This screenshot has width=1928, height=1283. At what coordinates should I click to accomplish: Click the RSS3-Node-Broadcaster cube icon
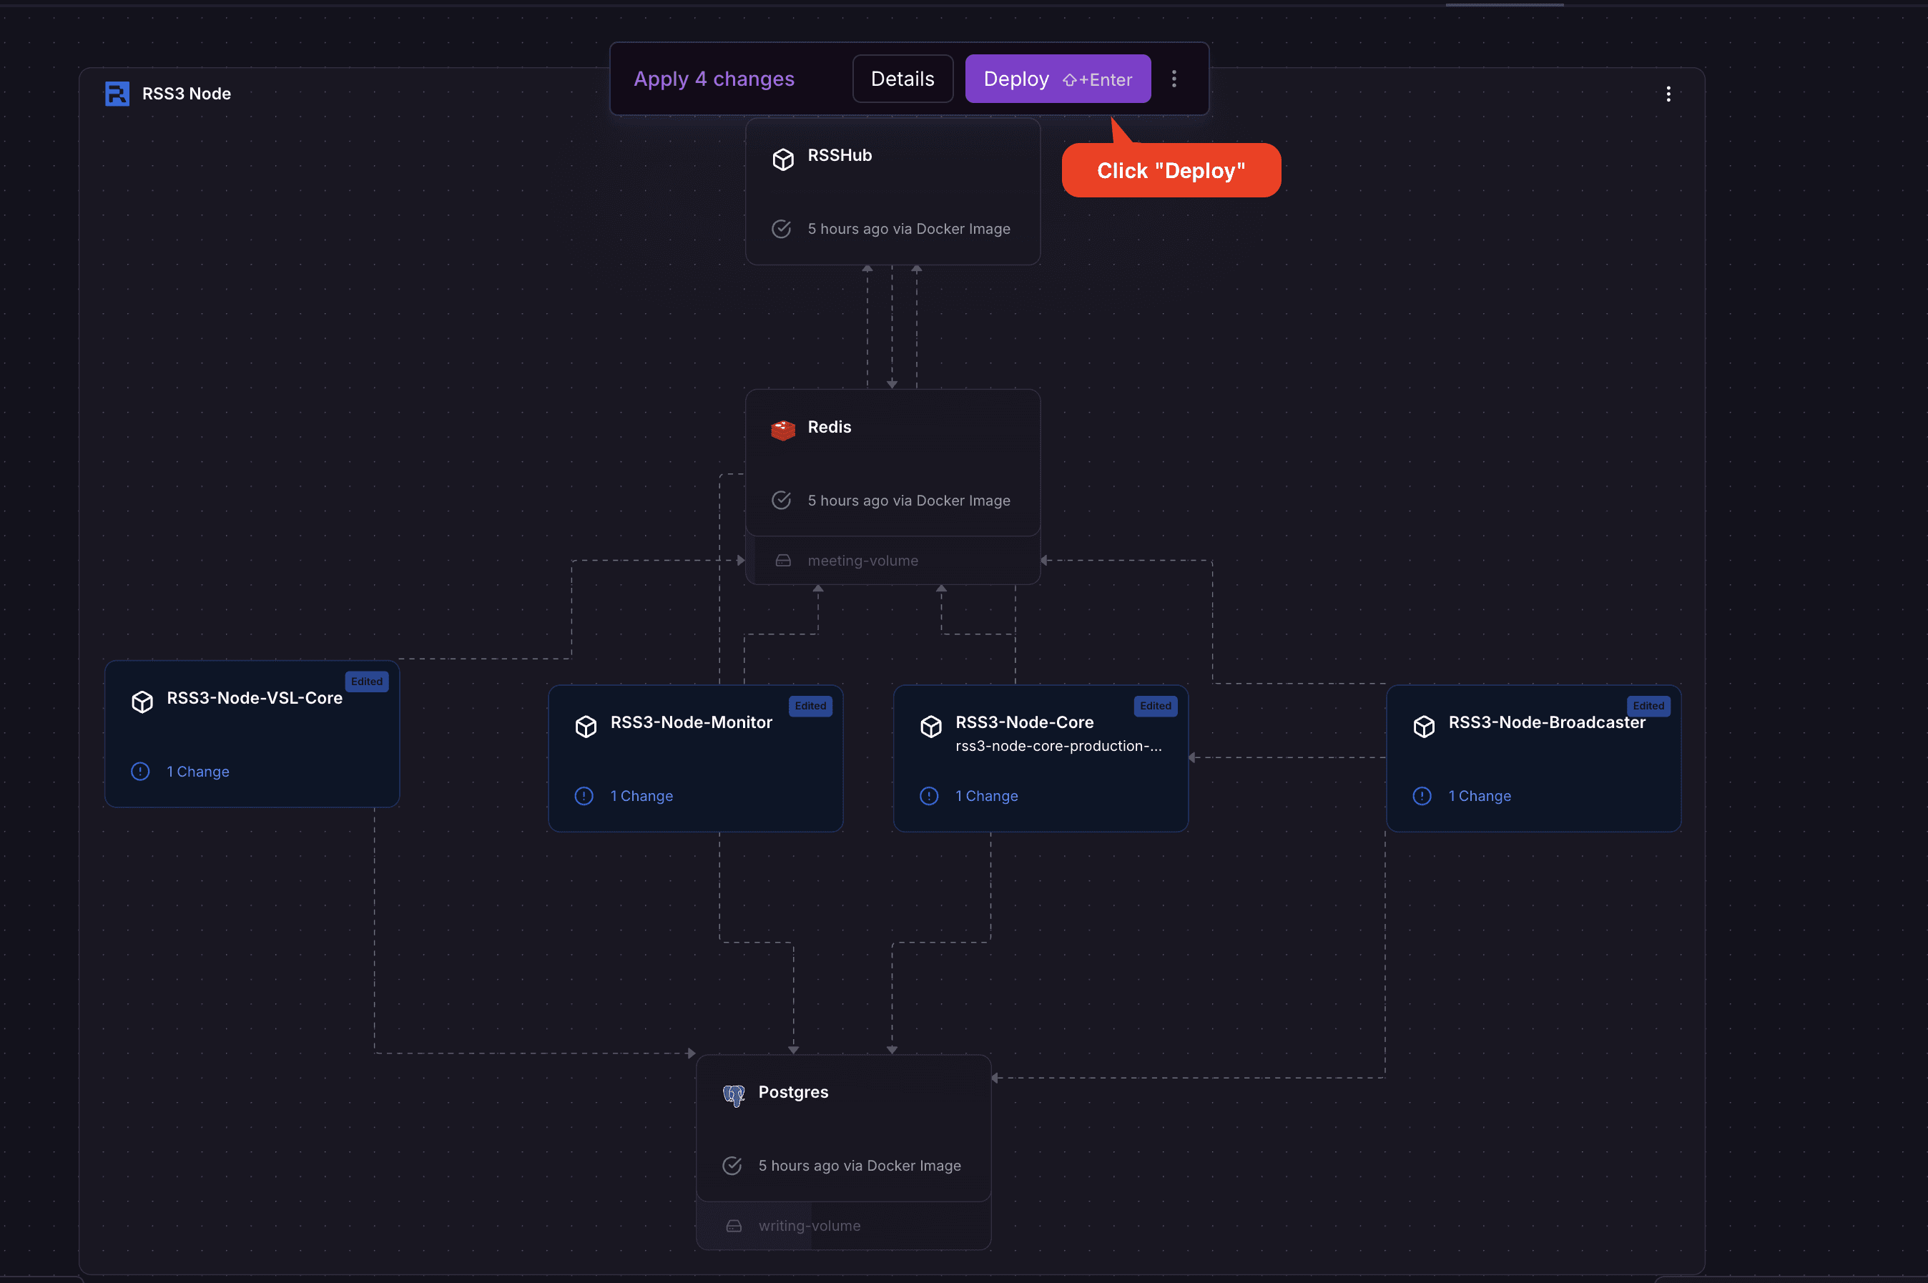point(1424,726)
